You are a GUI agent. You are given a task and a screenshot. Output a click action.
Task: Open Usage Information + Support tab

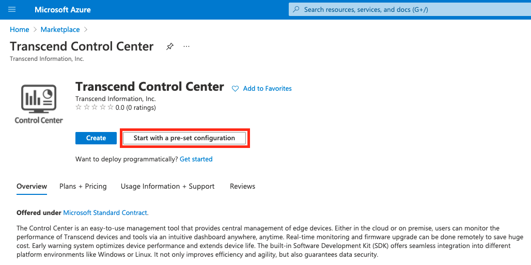168,186
